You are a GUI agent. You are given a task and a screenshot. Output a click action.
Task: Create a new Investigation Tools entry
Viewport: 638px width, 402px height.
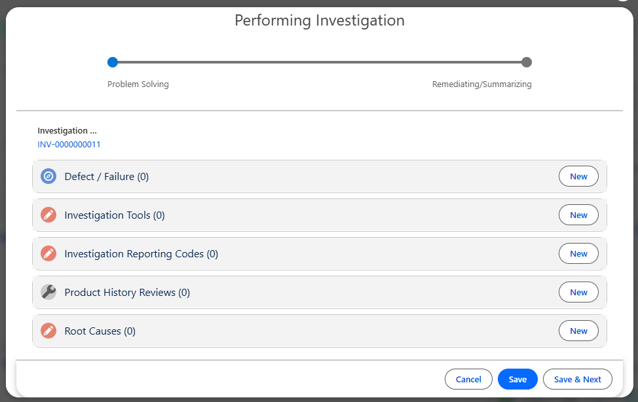(578, 215)
